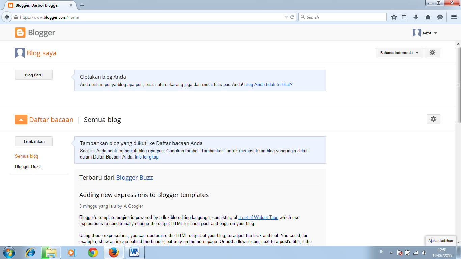
Task: Click the page vertical scrollbar thumb
Action: point(458,85)
